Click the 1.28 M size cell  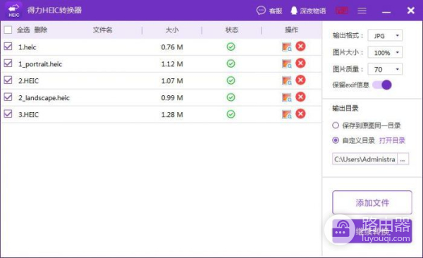coord(172,115)
